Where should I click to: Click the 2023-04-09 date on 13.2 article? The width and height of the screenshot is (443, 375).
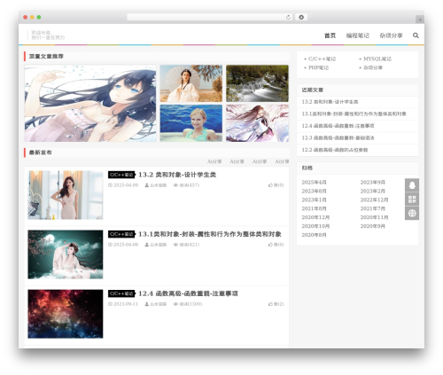[x=123, y=185]
